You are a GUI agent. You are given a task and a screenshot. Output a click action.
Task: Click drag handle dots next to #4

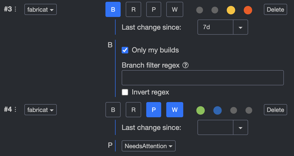[15, 110]
